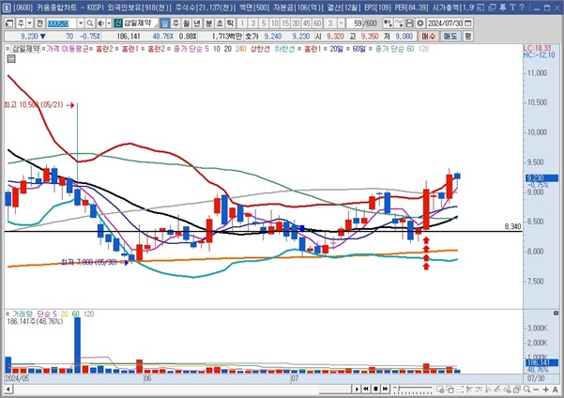Click the blue 매도 sell button
The width and height of the screenshot is (564, 398).
point(450,34)
